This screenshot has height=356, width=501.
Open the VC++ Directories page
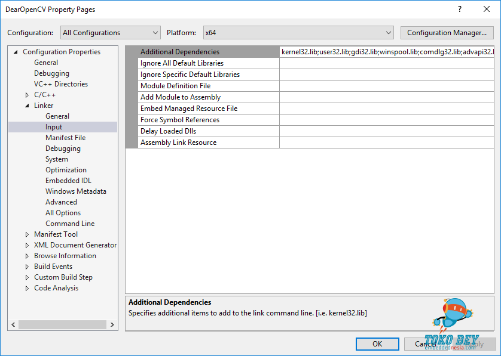point(61,84)
